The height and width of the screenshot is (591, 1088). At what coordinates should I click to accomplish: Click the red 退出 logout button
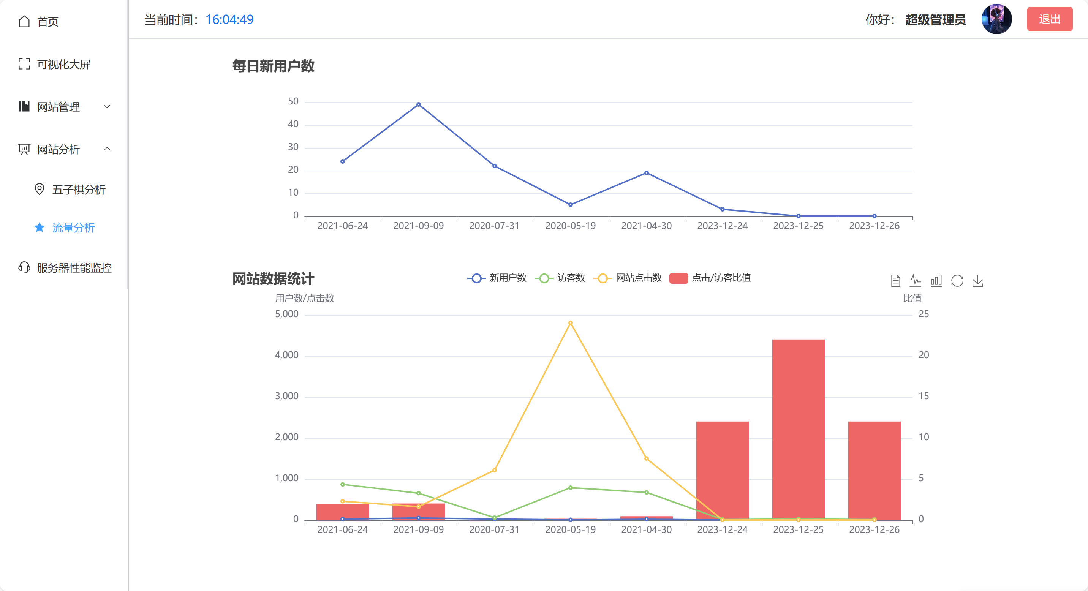click(x=1049, y=19)
